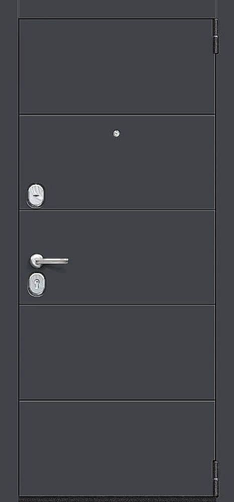
Task: Click the bottom door hinge
Action: point(215,478)
